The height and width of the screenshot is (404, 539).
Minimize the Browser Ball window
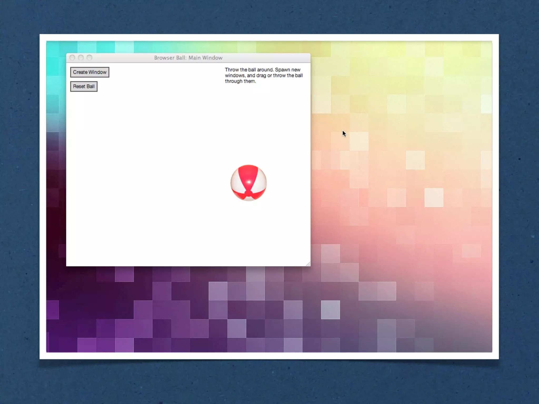click(81, 58)
